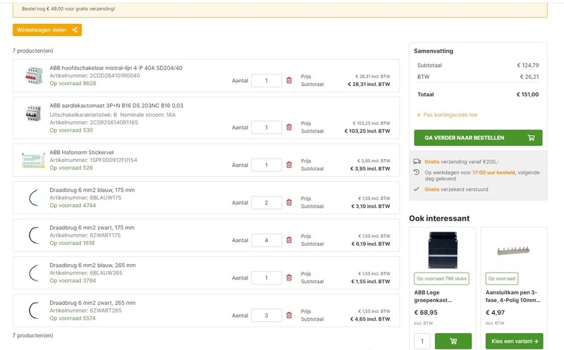The width and height of the screenshot is (564, 350).
Task: Expand Pas kortingscode toe
Action: (447, 115)
